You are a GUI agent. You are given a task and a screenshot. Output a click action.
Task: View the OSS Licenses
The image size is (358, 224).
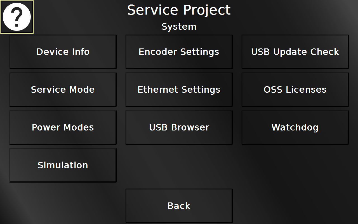point(295,90)
